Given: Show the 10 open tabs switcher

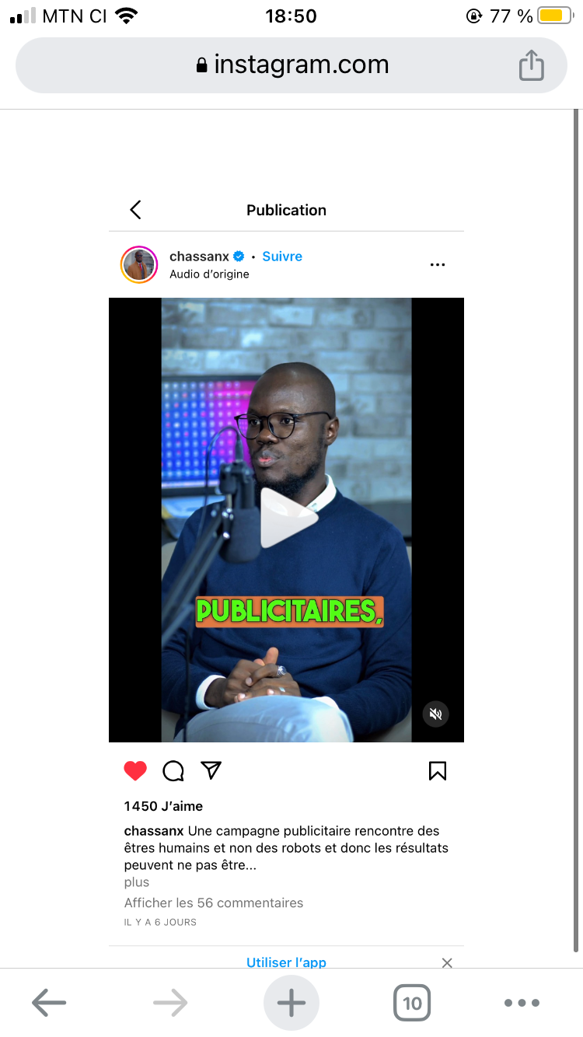Looking at the screenshot, I should 412,1003.
